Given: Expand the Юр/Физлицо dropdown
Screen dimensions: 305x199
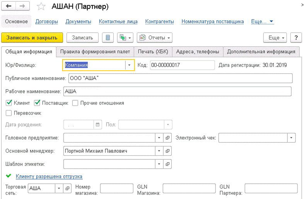Looking at the screenshot, I should (x=129, y=65).
